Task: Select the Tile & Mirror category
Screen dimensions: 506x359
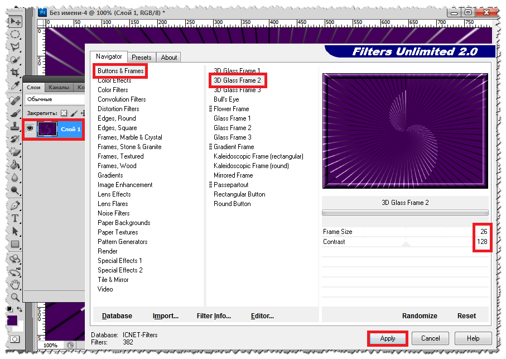Action: (x=113, y=280)
